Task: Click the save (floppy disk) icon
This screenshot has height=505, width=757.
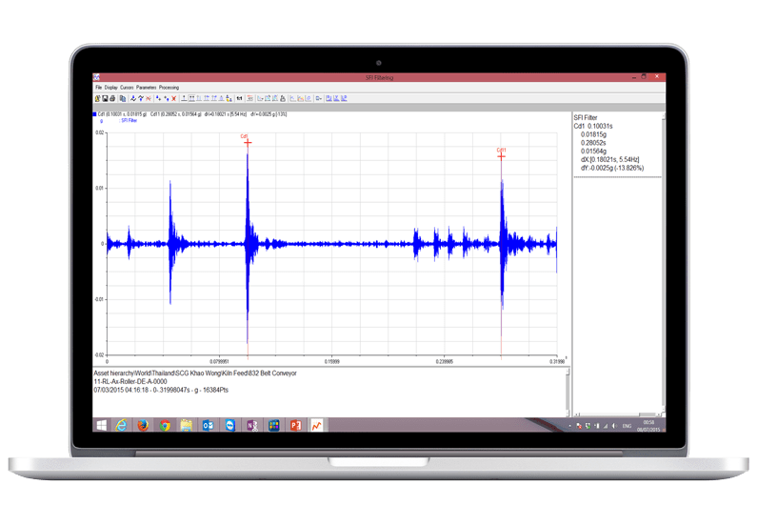Action: [105, 98]
